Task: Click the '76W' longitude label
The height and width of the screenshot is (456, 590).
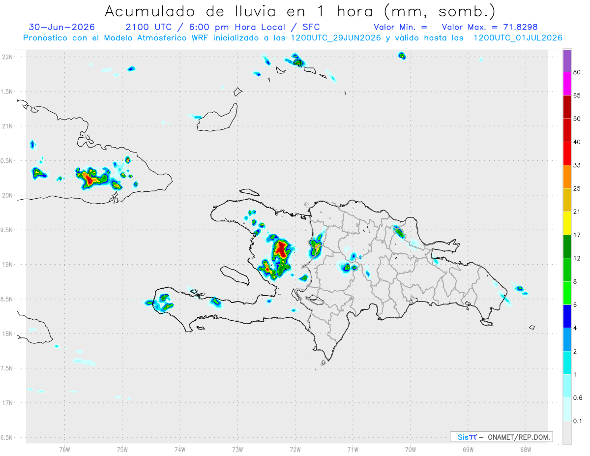Action: 65,449
